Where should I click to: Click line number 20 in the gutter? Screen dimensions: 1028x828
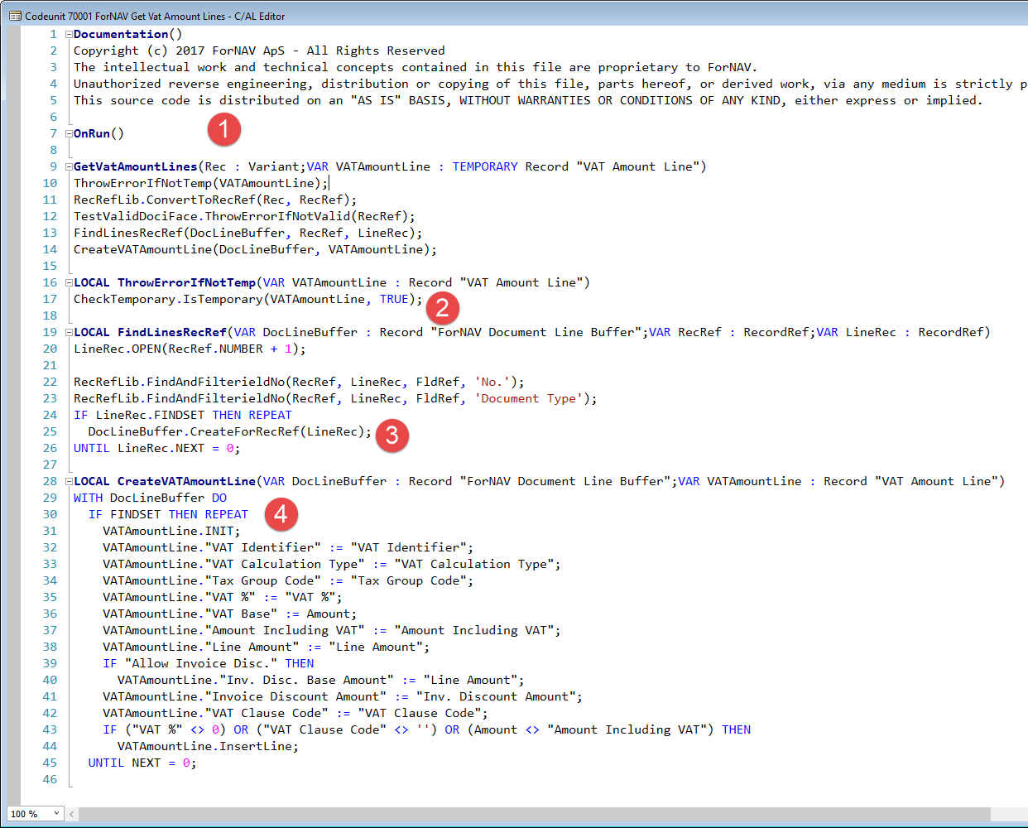[50, 349]
